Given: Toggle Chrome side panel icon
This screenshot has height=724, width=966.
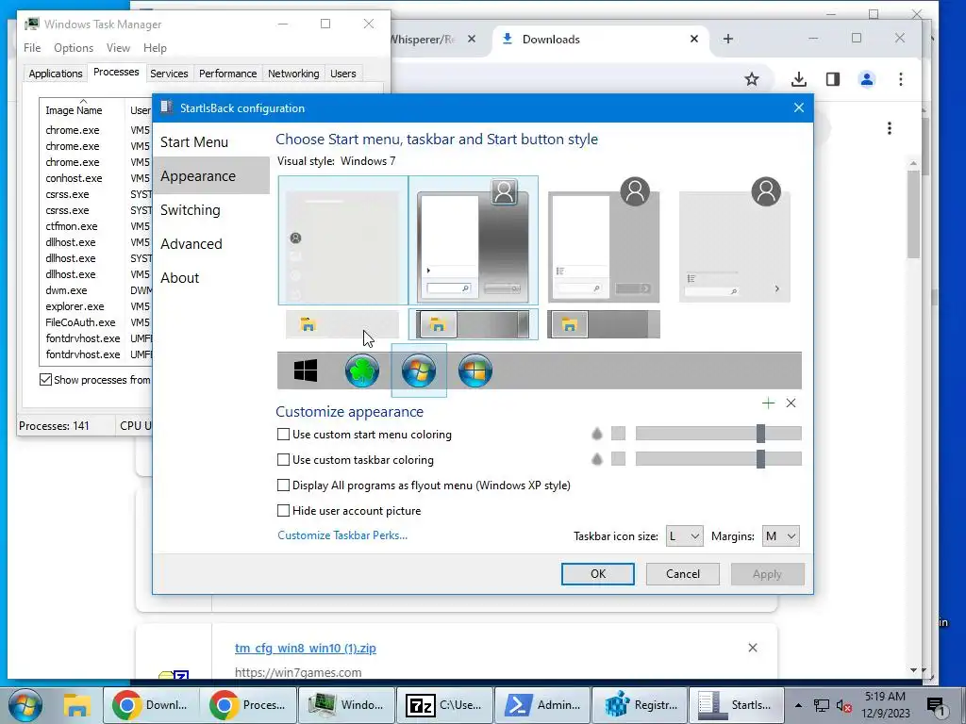Looking at the screenshot, I should click(x=833, y=79).
